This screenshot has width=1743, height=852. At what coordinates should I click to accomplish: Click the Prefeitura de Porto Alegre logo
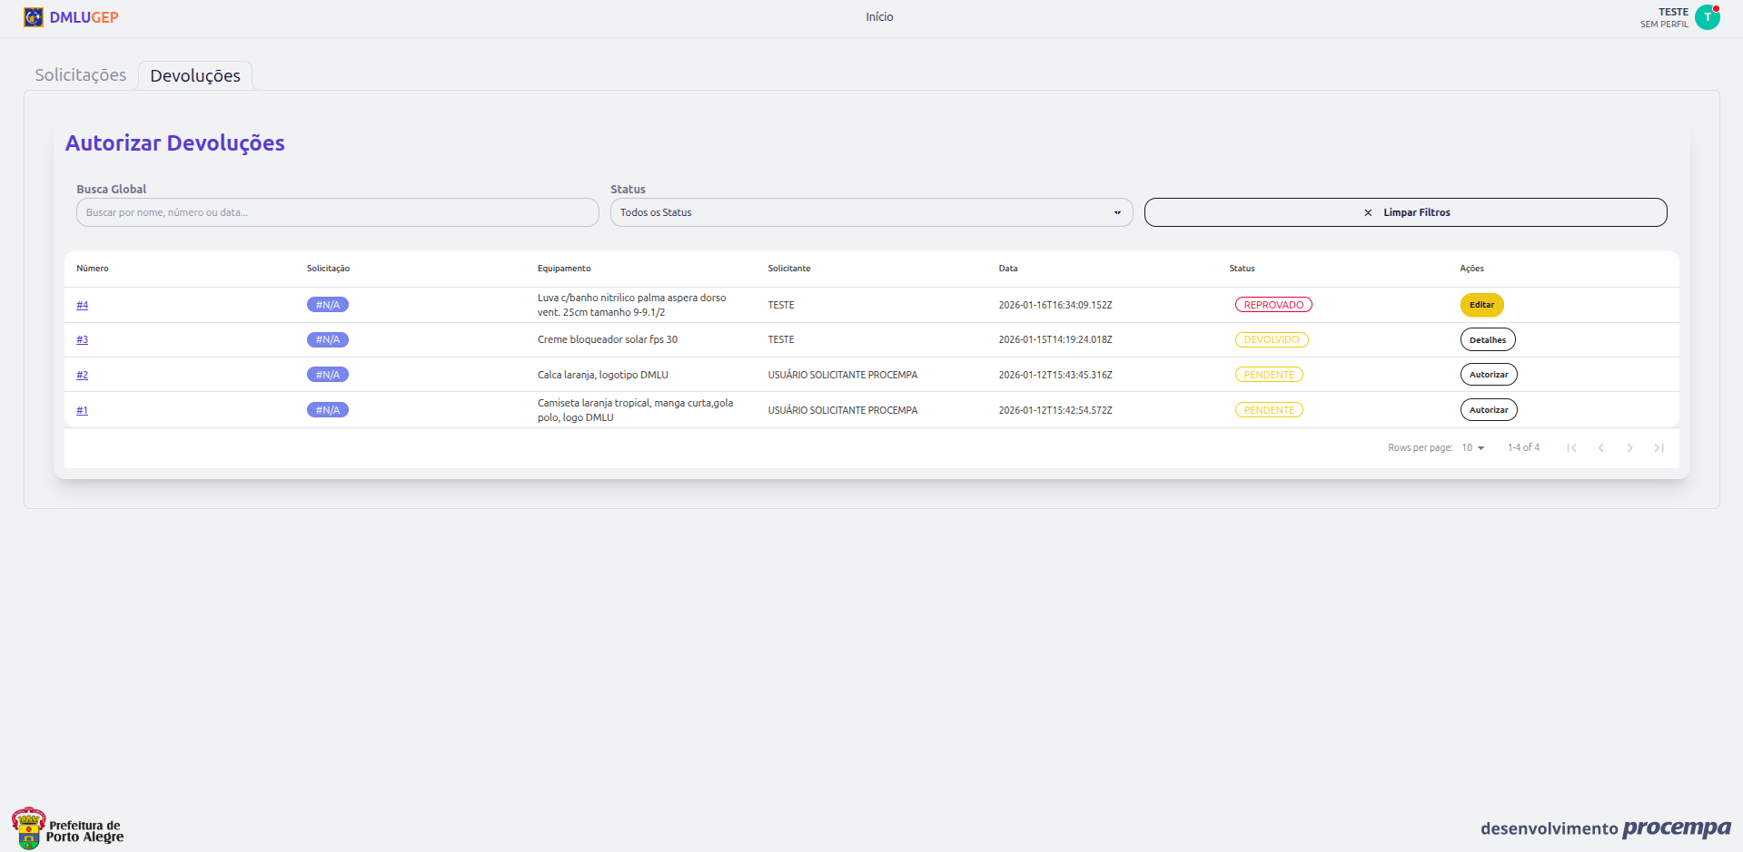coord(68,828)
